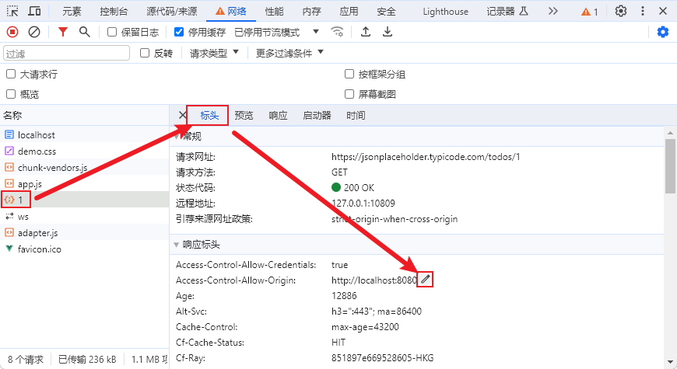Screen dimensions: 677x369
Task: Show more tabs chevron
Action: pos(553,11)
